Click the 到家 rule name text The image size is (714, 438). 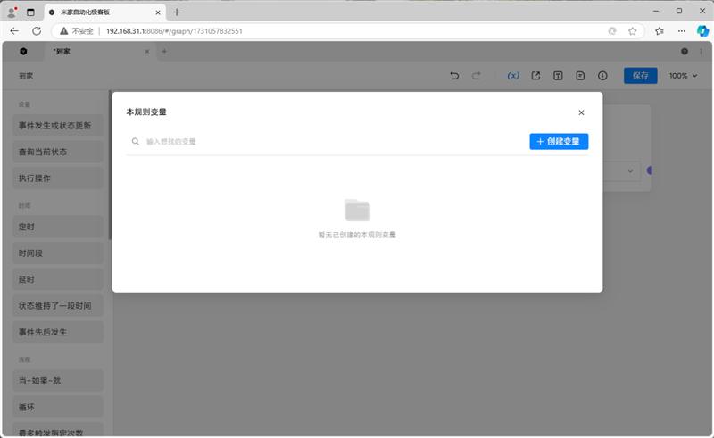pyautogui.click(x=26, y=76)
